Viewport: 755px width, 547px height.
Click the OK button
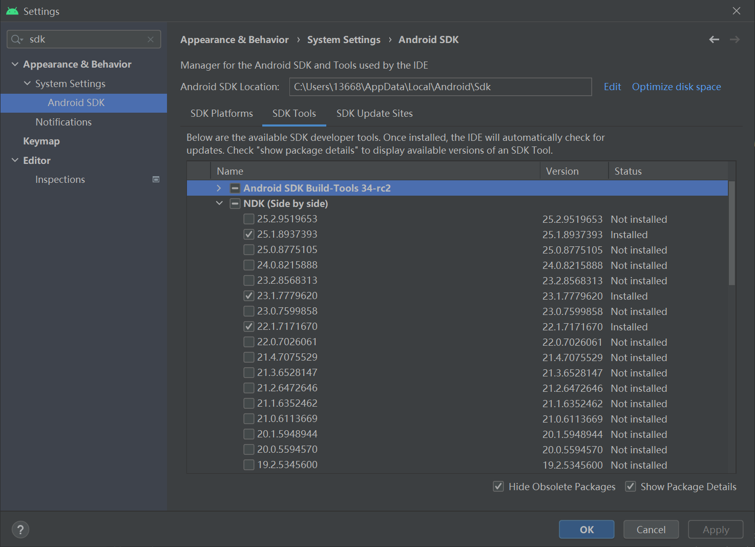pyautogui.click(x=586, y=530)
